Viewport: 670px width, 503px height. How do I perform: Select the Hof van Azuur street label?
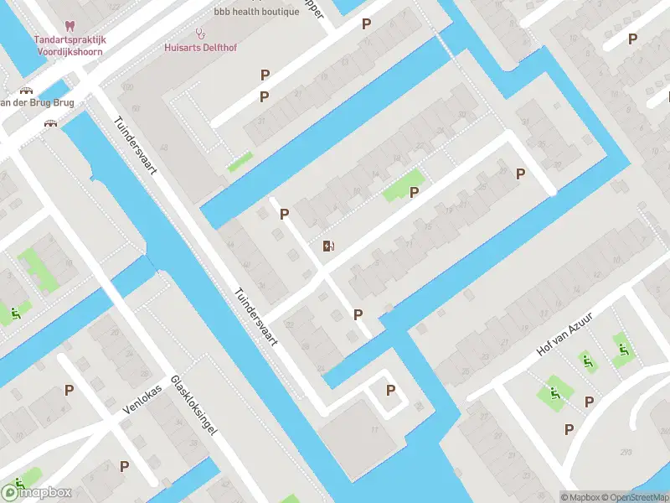[564, 334]
